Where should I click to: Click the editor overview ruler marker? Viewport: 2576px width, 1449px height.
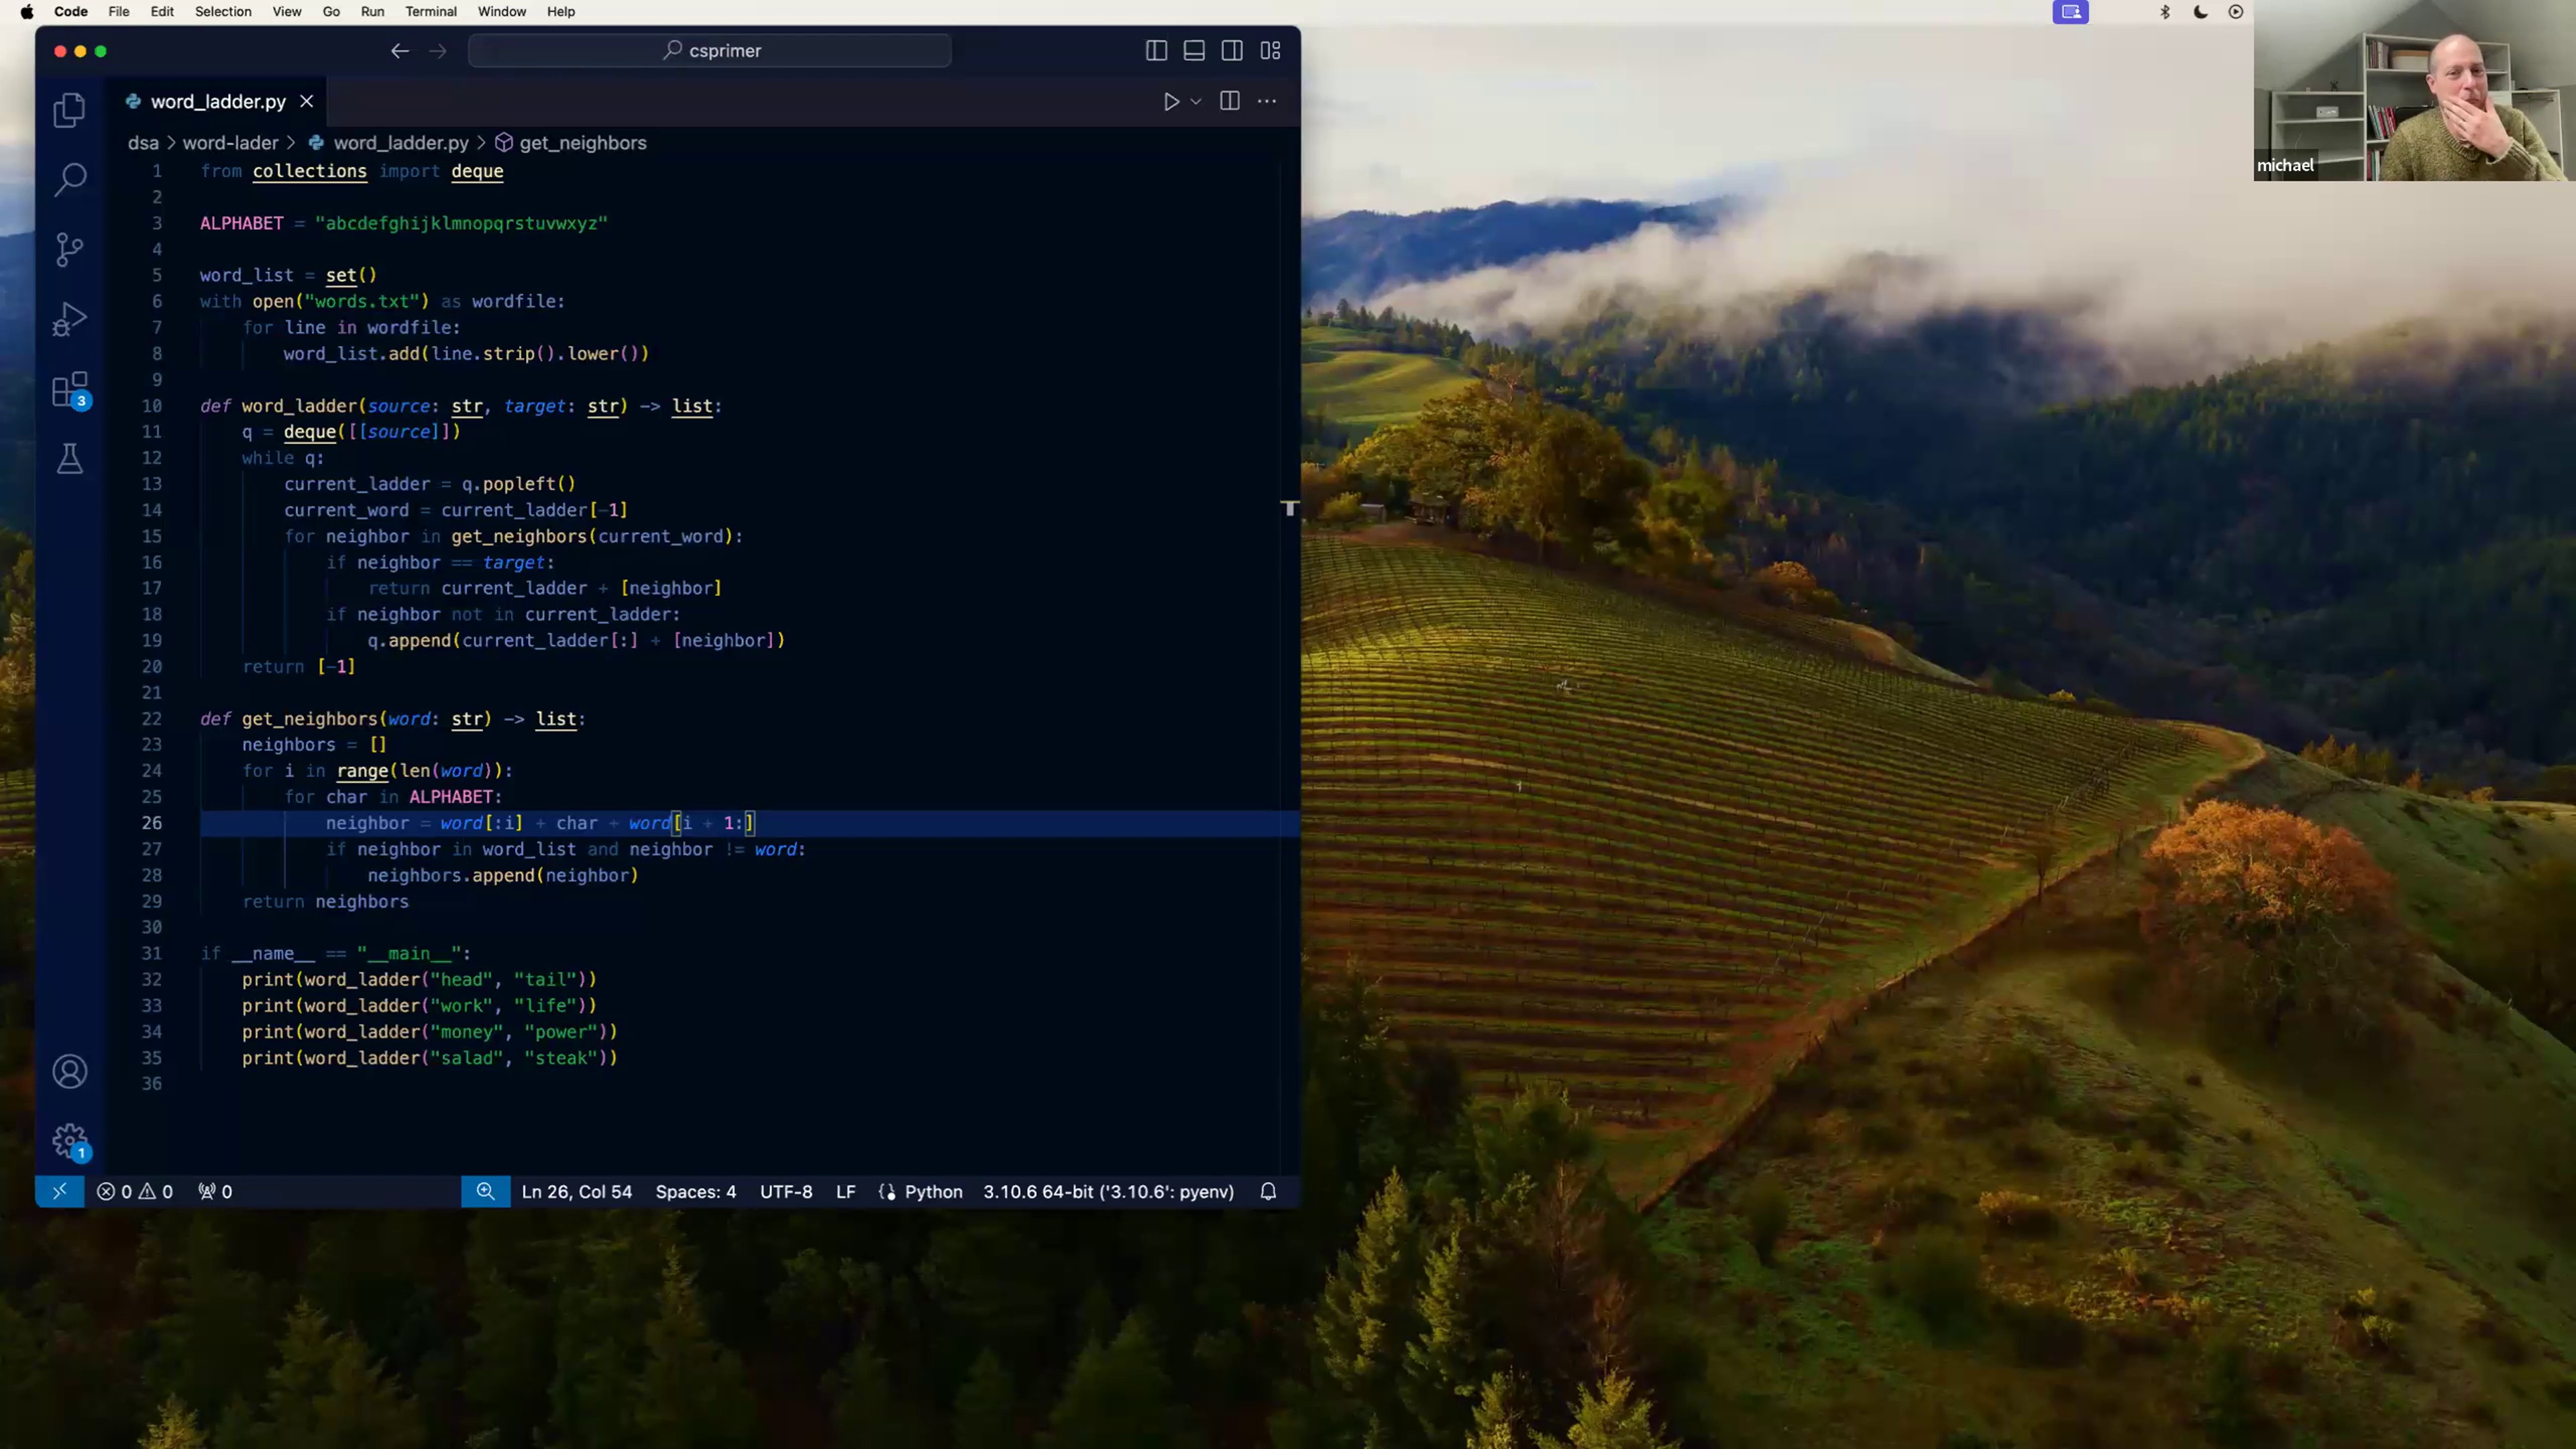pos(1290,509)
